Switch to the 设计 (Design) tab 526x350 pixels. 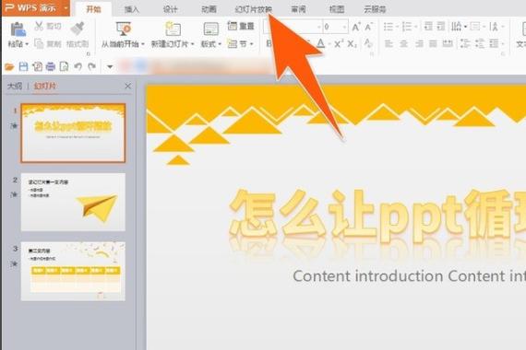170,9
